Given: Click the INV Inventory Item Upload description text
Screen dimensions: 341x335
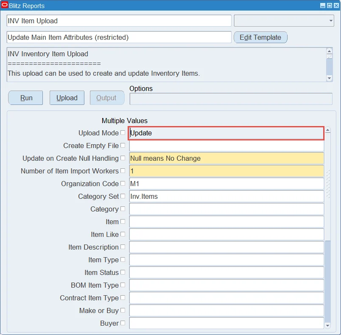Looking at the screenshot, I should tap(48, 54).
